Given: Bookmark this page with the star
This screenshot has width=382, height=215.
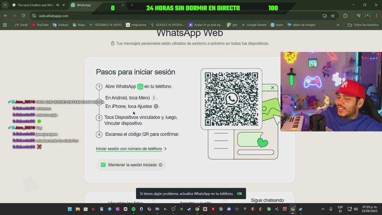Looking at the screenshot, I should tap(333, 16).
